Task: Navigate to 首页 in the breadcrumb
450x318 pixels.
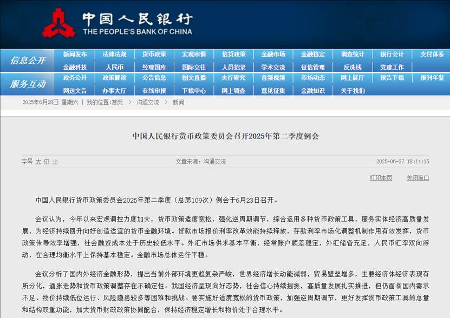Action: point(117,102)
